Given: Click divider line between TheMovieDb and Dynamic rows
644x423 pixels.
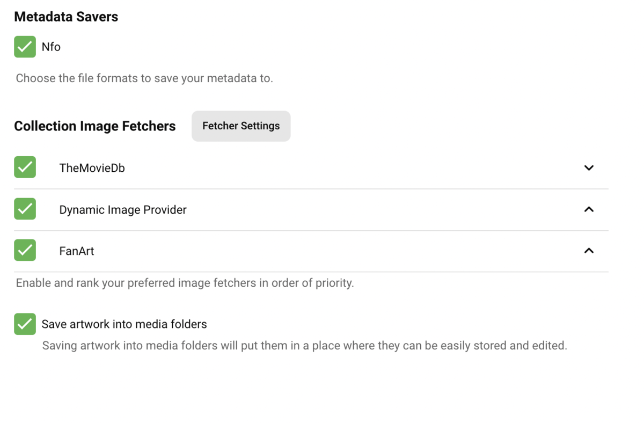Looking at the screenshot, I should tap(311, 189).
